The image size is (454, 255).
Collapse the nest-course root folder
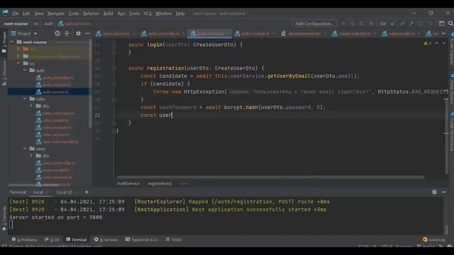click(x=12, y=42)
